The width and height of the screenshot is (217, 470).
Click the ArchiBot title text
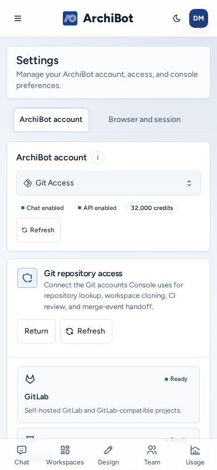click(x=108, y=18)
